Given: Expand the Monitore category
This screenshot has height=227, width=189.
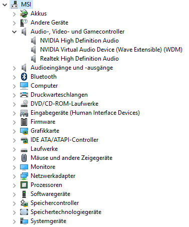Looking at the screenshot, I should pos(15,167).
